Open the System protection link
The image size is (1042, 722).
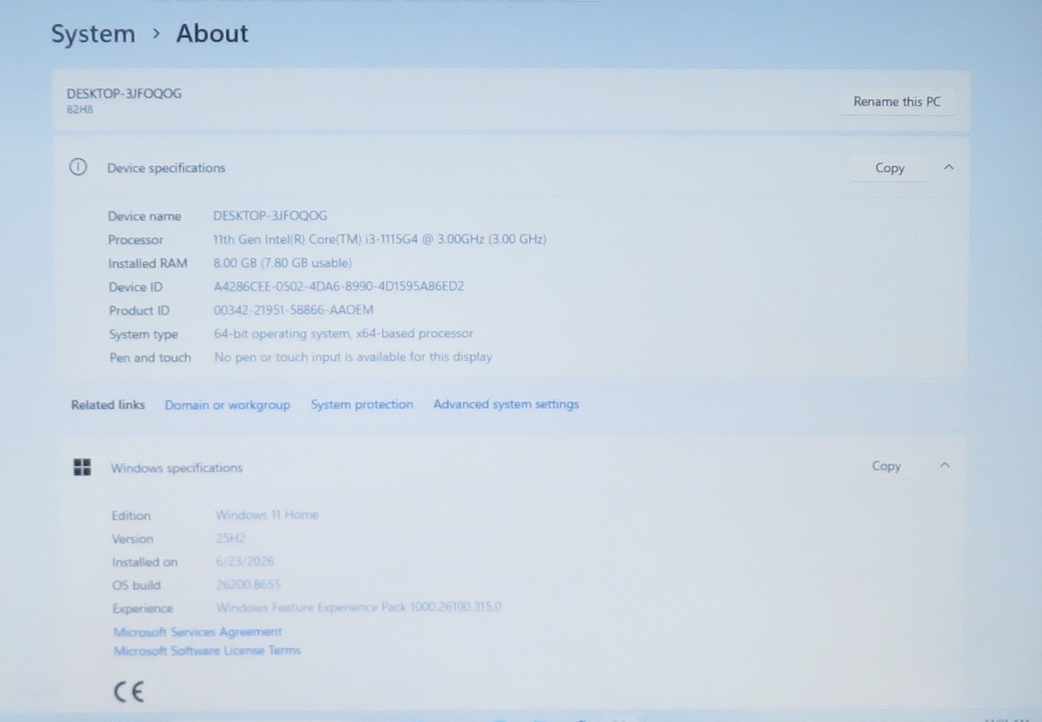tap(361, 404)
